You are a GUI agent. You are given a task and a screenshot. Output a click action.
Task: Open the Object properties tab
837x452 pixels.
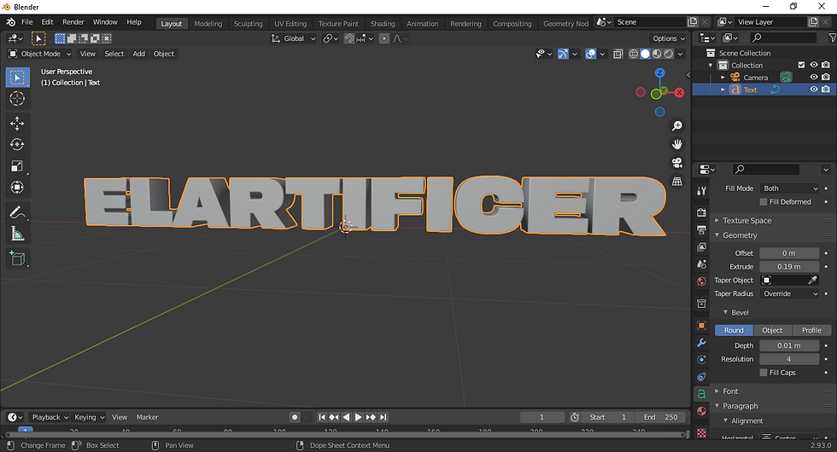pyautogui.click(x=701, y=325)
